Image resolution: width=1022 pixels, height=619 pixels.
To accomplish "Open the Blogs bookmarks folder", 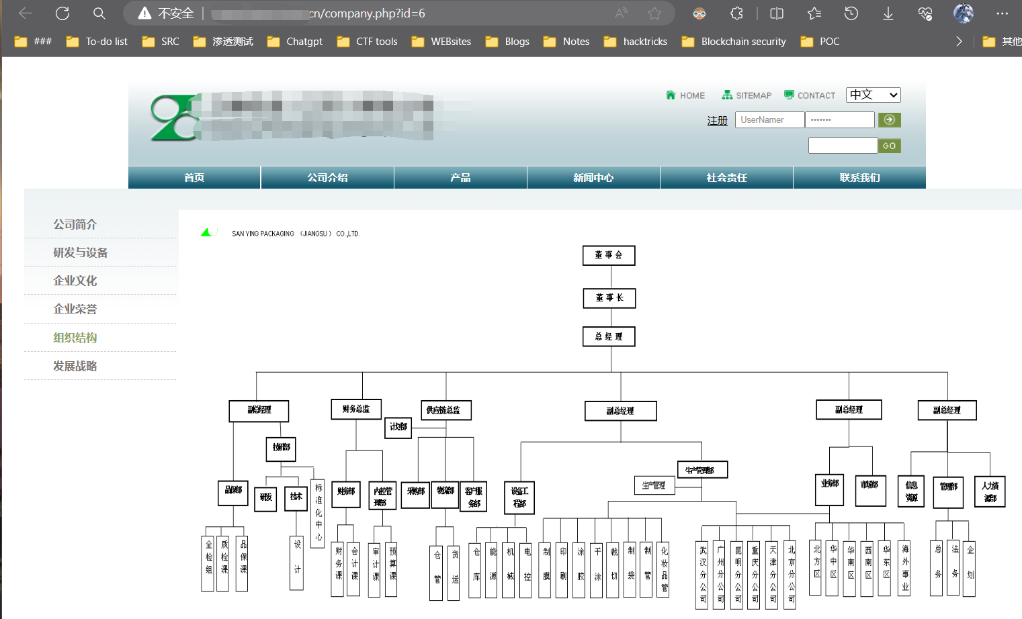I will click(x=507, y=42).
